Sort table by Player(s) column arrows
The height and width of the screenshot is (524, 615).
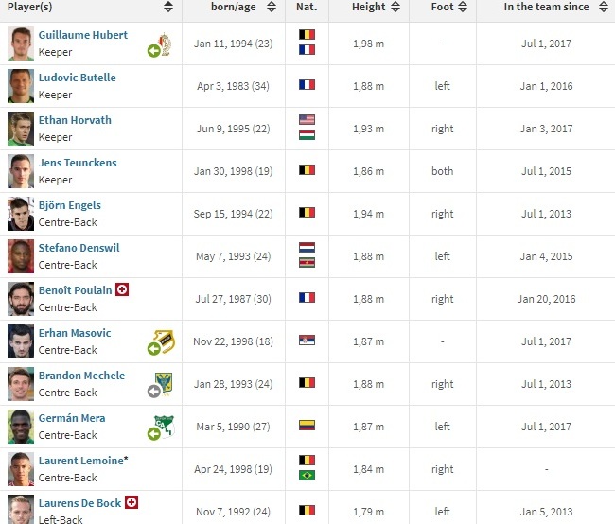coord(168,8)
